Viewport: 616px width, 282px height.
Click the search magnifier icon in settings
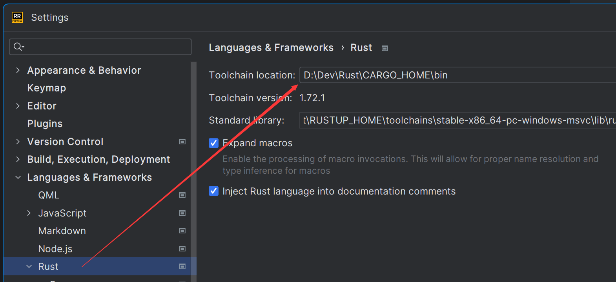18,47
